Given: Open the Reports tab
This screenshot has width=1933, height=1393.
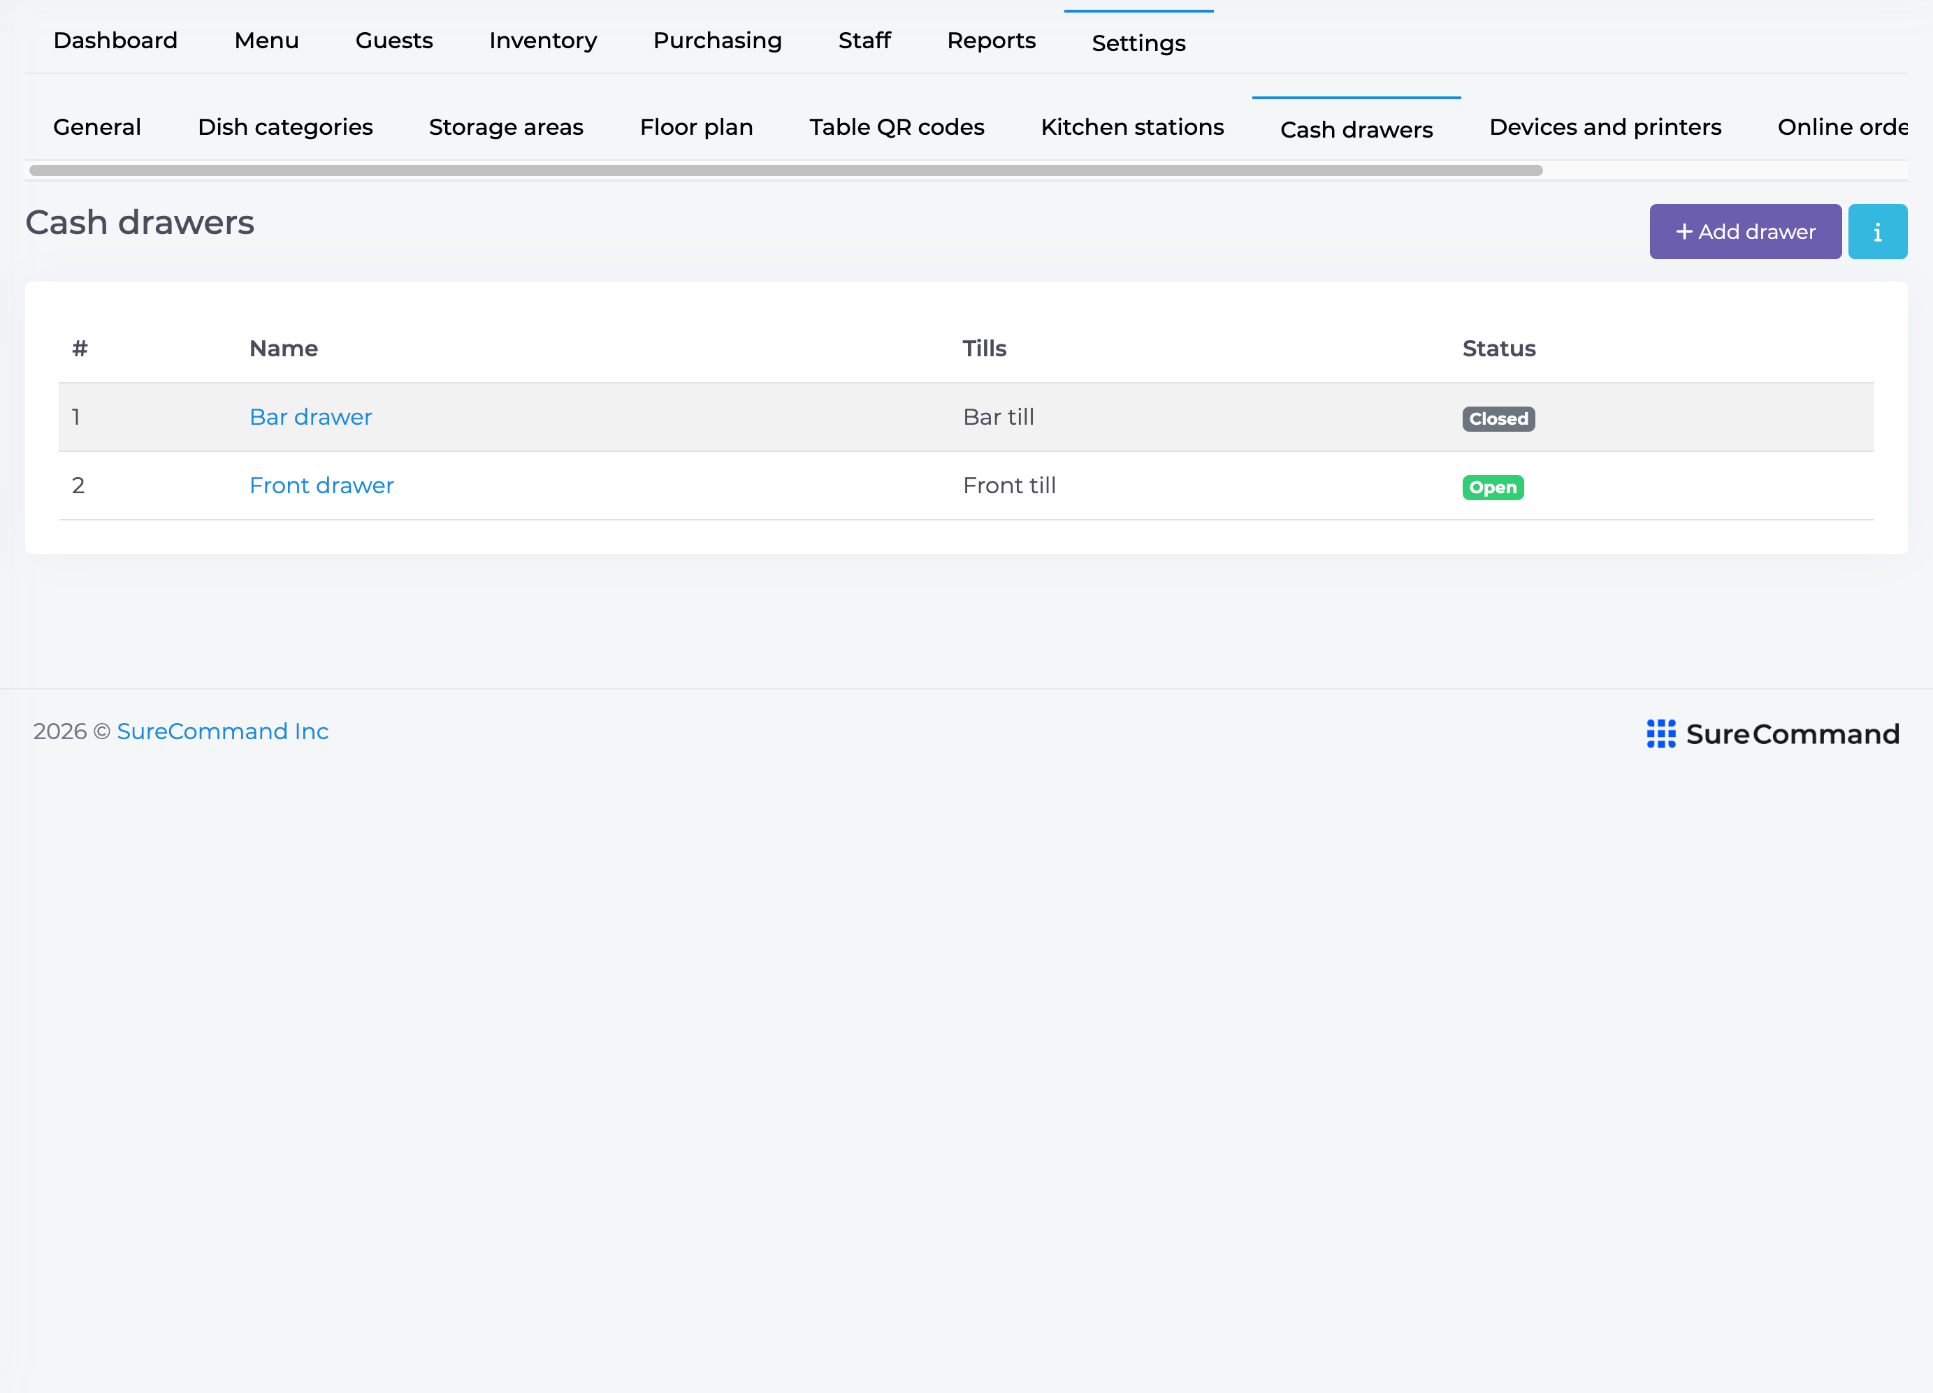Looking at the screenshot, I should tap(991, 40).
